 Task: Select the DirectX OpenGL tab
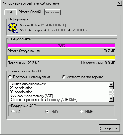[x=30, y=12]
